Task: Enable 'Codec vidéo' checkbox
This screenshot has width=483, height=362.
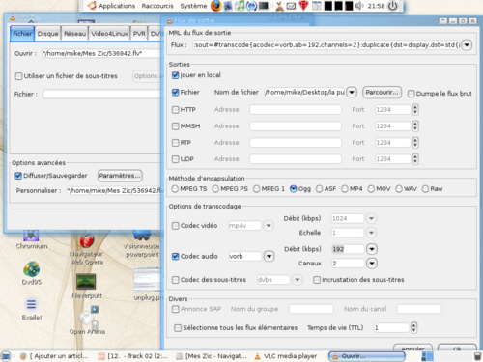Action: click(x=175, y=226)
